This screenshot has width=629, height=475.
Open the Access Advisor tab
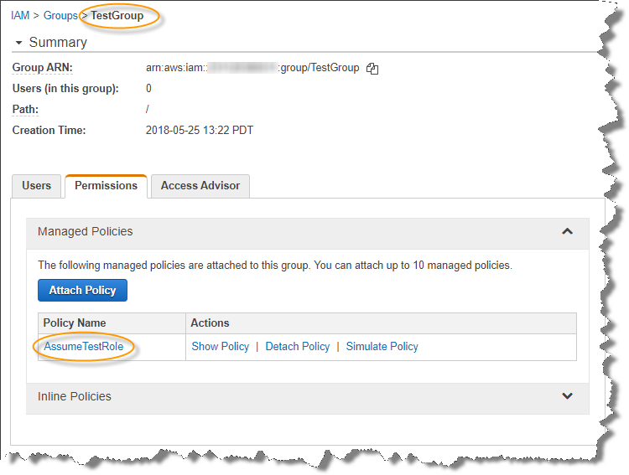[x=200, y=186]
